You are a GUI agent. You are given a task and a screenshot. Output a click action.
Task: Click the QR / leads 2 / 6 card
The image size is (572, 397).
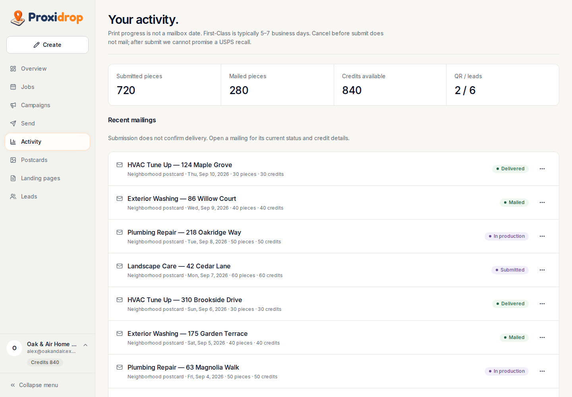502,85
